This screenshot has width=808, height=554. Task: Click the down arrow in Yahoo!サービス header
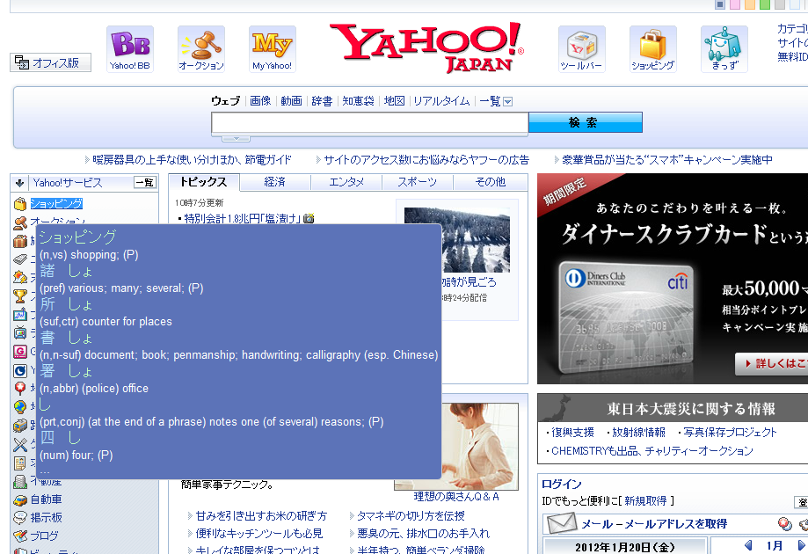(19, 182)
